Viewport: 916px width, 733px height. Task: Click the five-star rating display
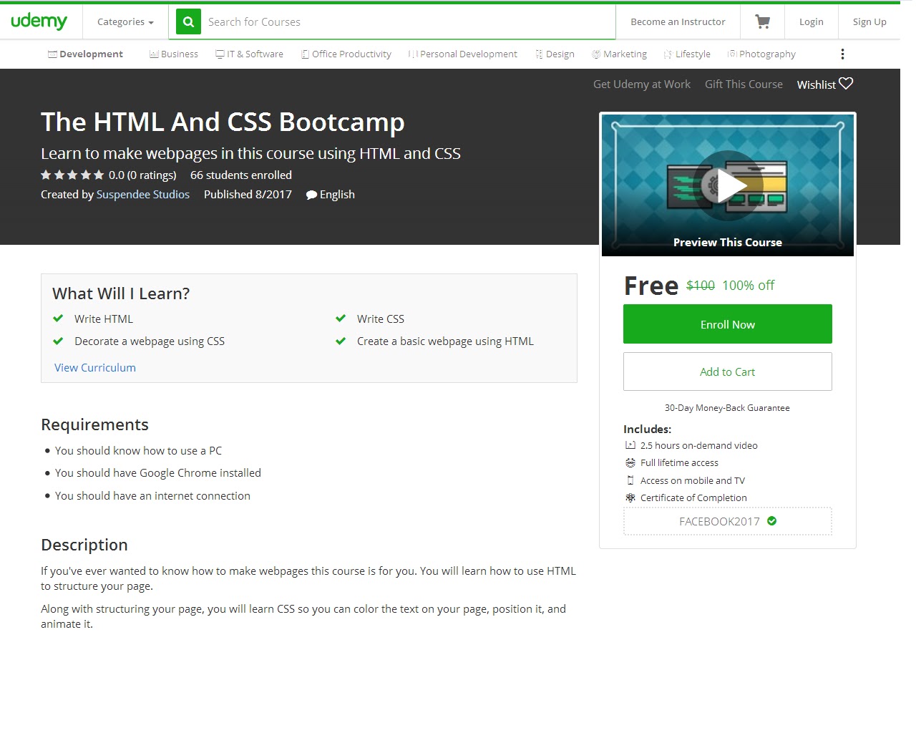pyautogui.click(x=72, y=175)
